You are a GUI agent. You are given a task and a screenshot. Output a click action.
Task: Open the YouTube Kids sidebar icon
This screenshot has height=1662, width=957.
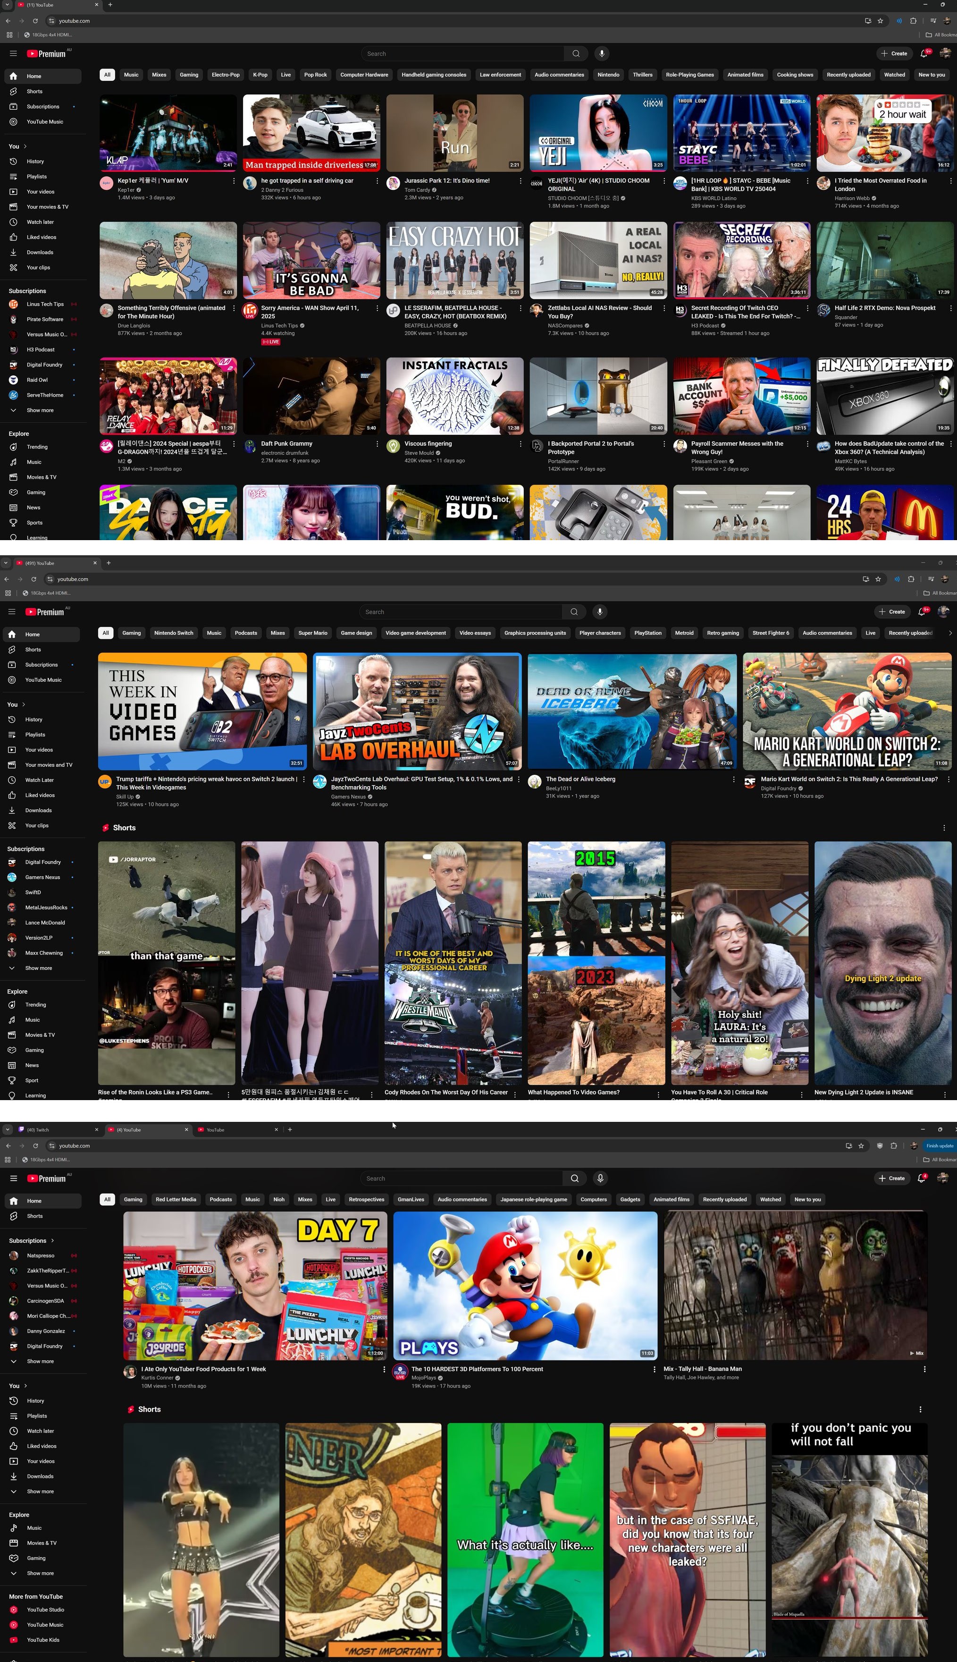click(13, 1640)
